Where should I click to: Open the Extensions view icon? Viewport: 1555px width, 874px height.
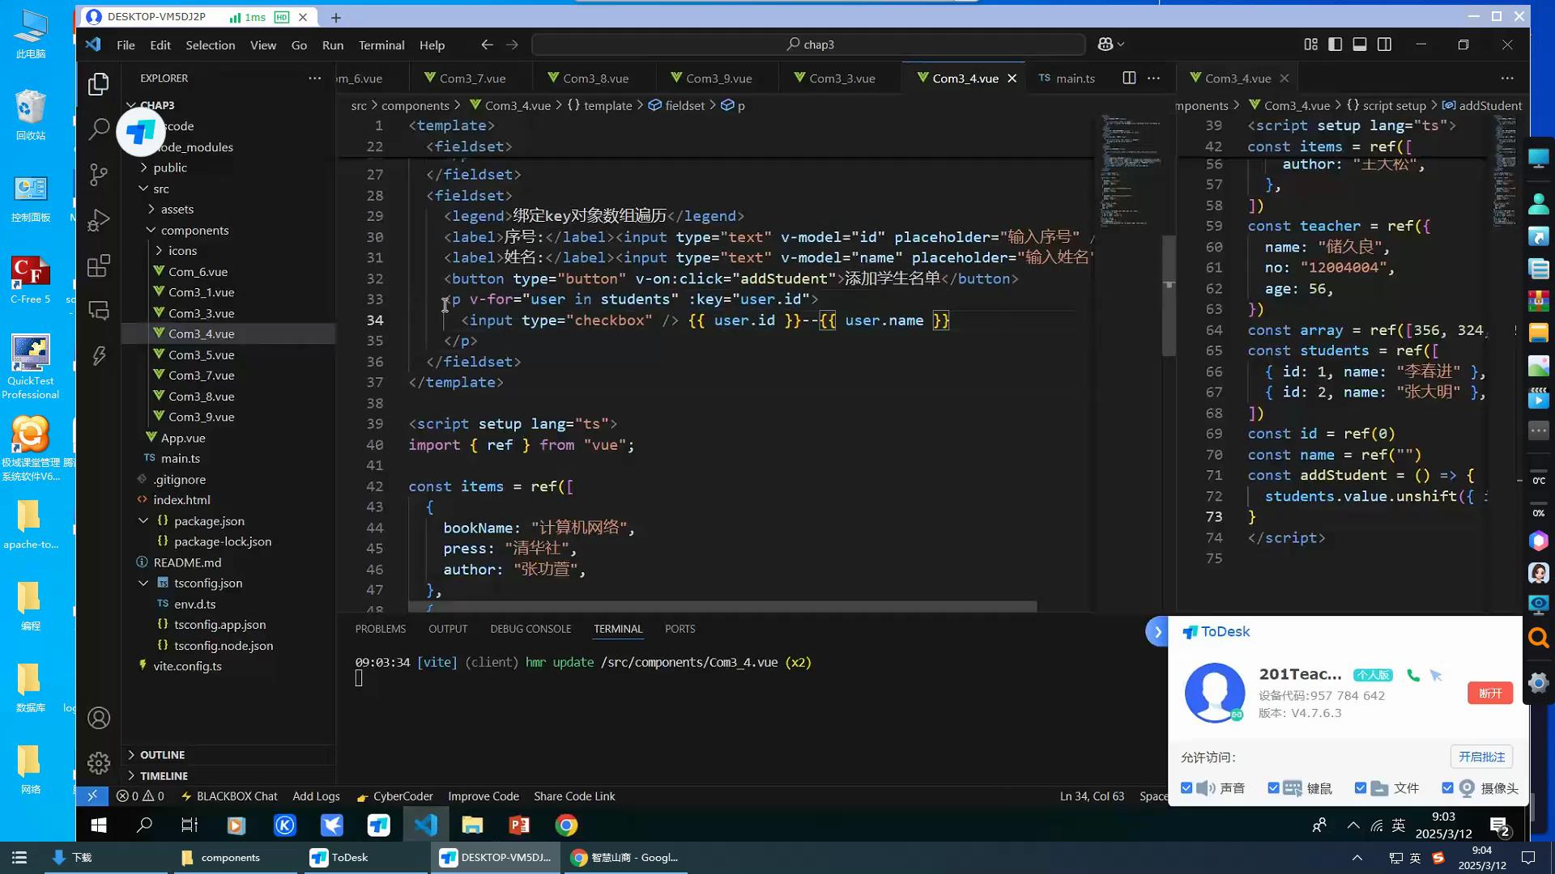(x=99, y=266)
